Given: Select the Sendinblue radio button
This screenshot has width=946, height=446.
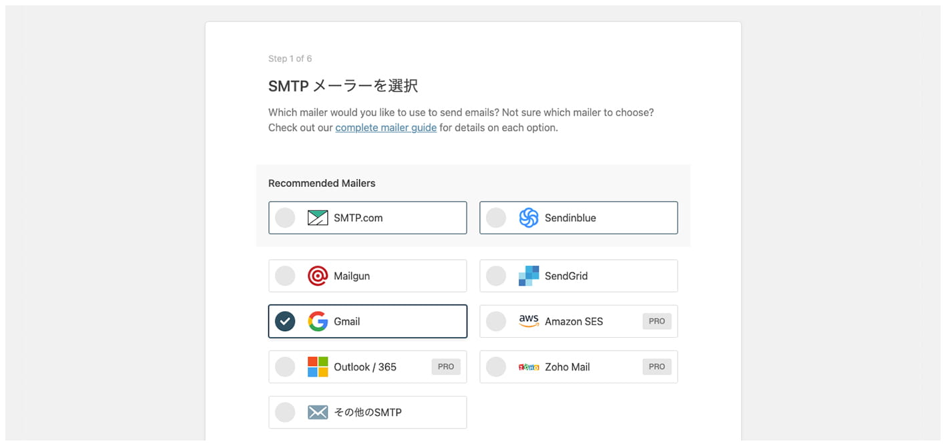Looking at the screenshot, I should [496, 218].
